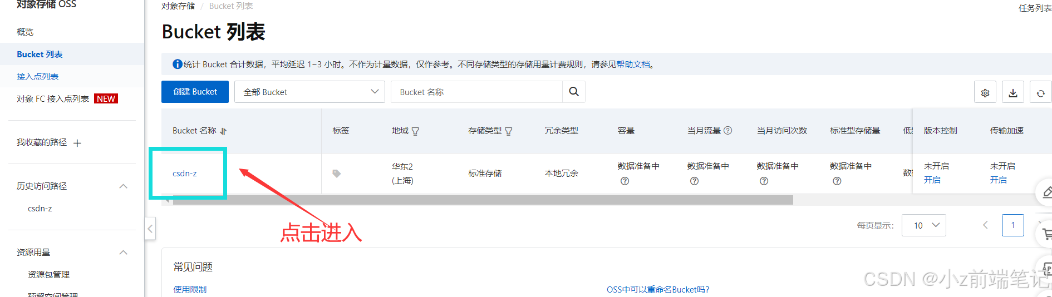The width and height of the screenshot is (1052, 297).
Task: Click help icon under 当月访问次数 数据准备中
Action: click(x=764, y=181)
